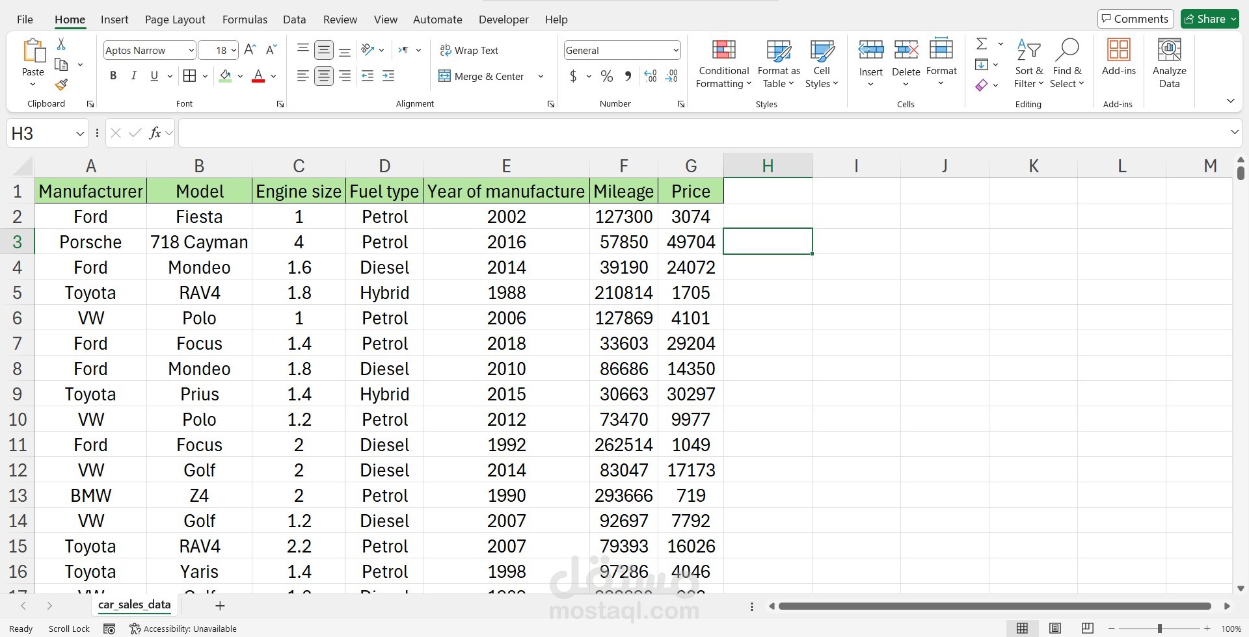Apply Comma Style number format
Viewport: 1249px width, 637px height.
[628, 76]
